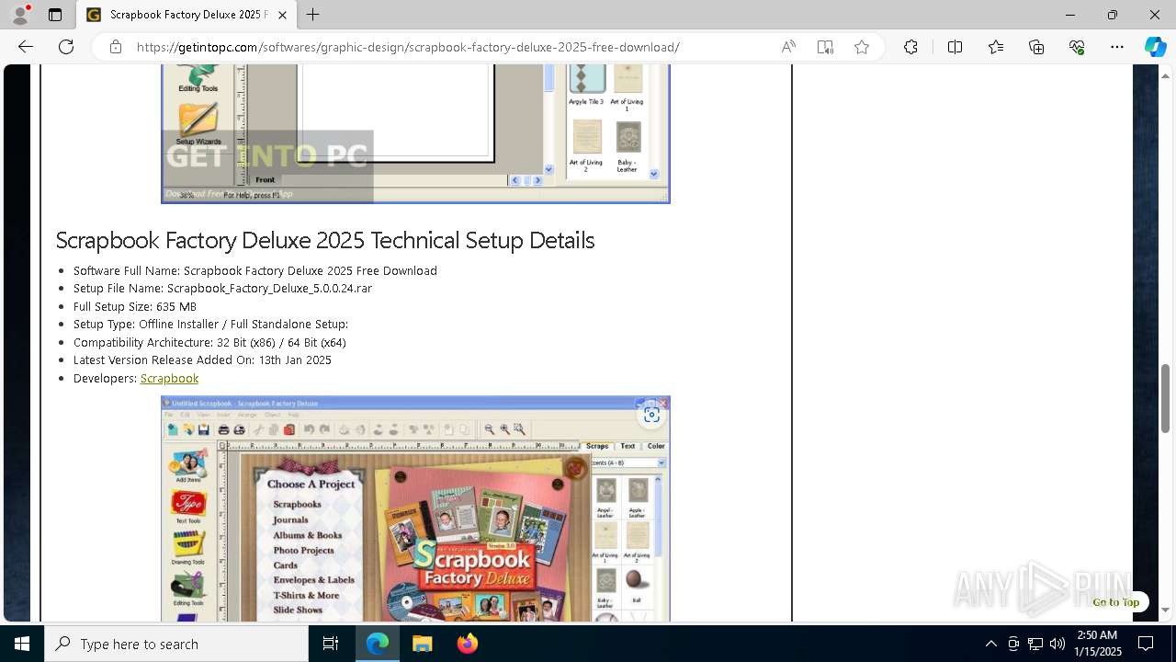This screenshot has width=1176, height=662.
Task: Select the Scrapbook Factory Deluxe 2025 tab
Action: pos(187,15)
